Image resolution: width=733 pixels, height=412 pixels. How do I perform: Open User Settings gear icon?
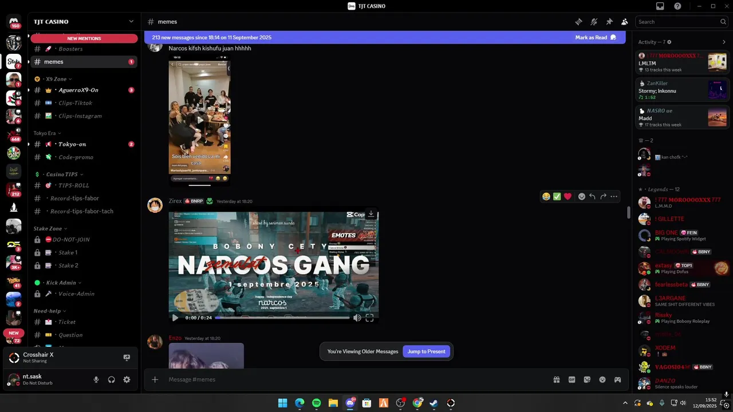[127, 379]
